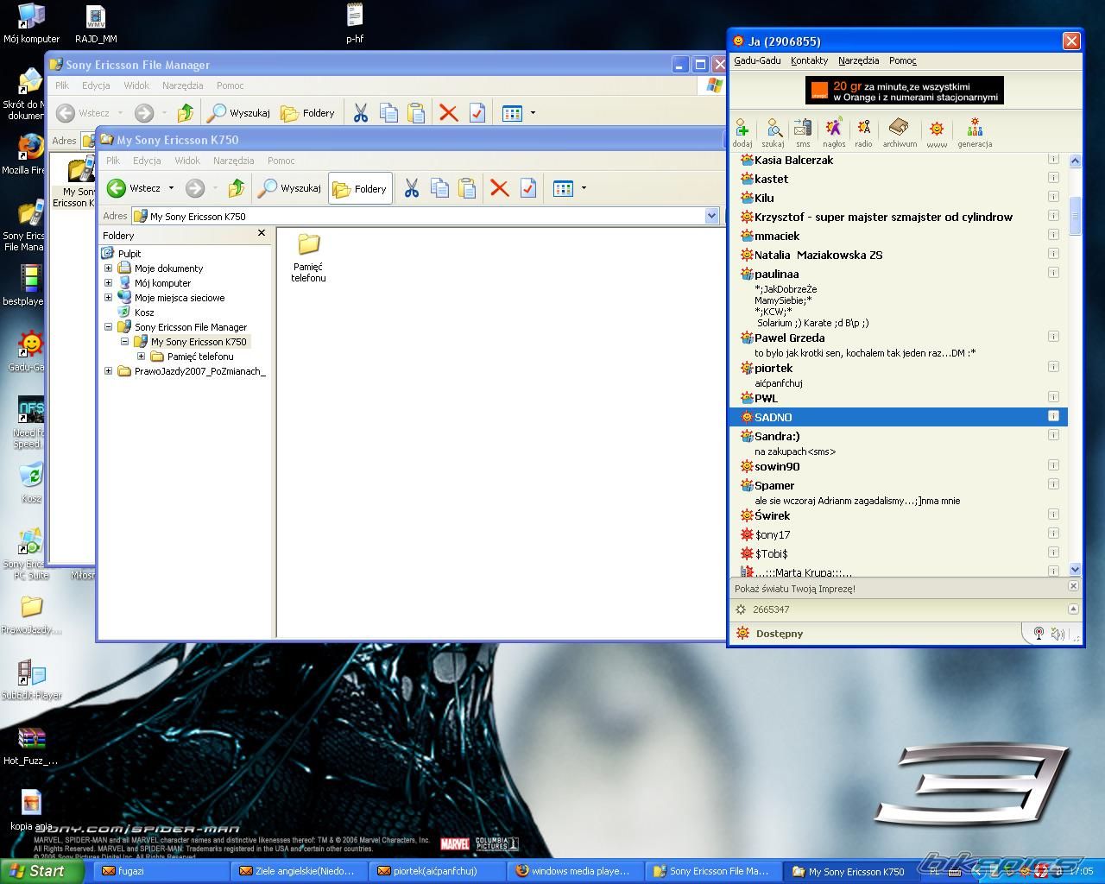Toggle the Foldery pane button
Image resolution: width=1105 pixels, height=884 pixels.
click(x=360, y=188)
